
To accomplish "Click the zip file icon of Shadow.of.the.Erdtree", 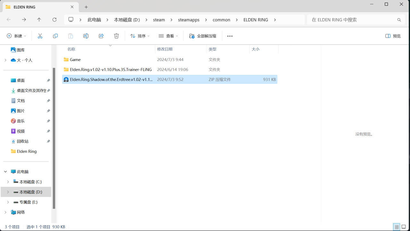I will pyautogui.click(x=66, y=79).
